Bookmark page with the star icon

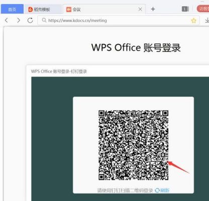pyautogui.click(x=193, y=21)
